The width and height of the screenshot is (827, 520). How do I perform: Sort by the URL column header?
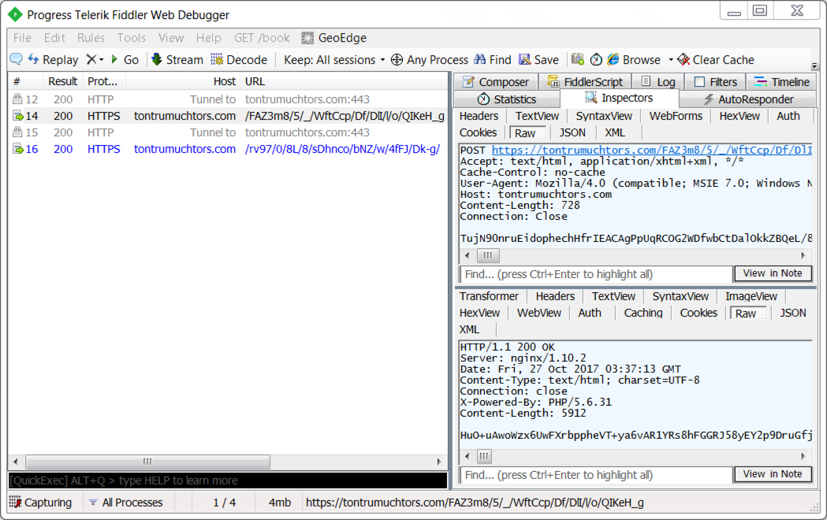click(344, 82)
